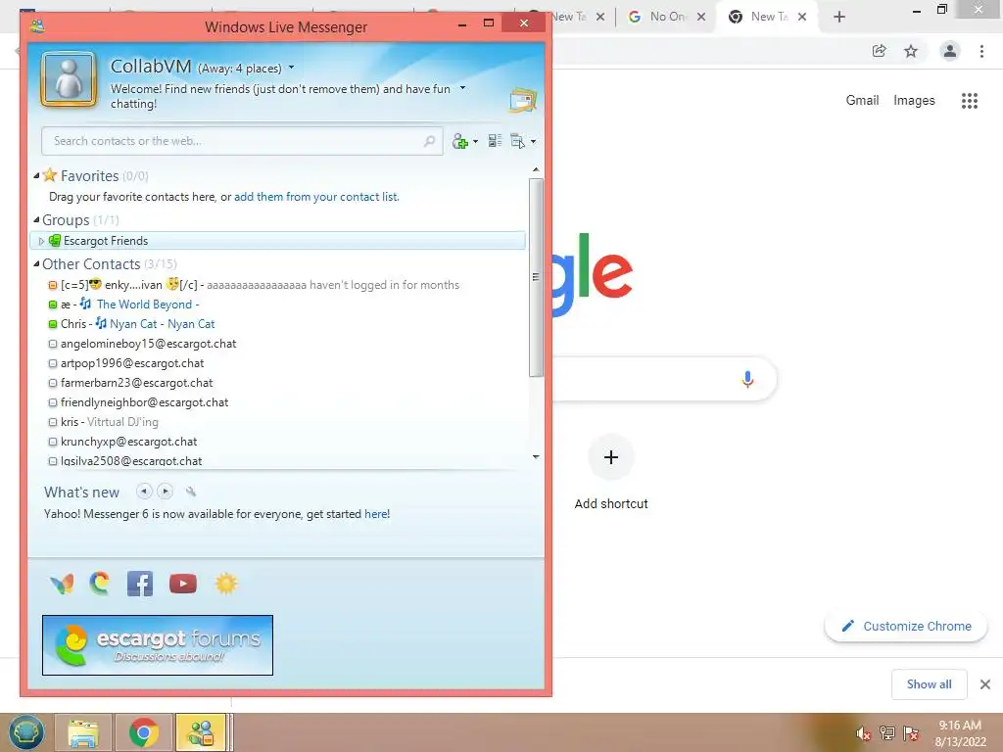Image resolution: width=1003 pixels, height=752 pixels.
Task: Click the contact list scroll up arrow
Action: [x=536, y=170]
